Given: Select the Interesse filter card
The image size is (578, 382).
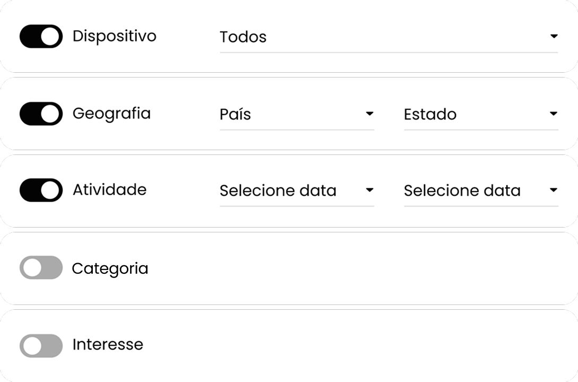Looking at the screenshot, I should [108, 344].
